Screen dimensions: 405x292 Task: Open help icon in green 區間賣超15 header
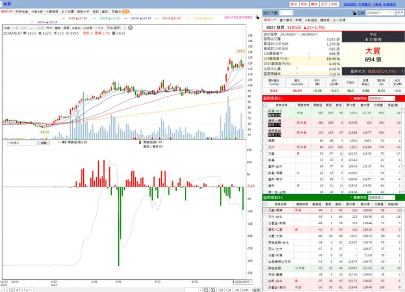click(x=351, y=197)
